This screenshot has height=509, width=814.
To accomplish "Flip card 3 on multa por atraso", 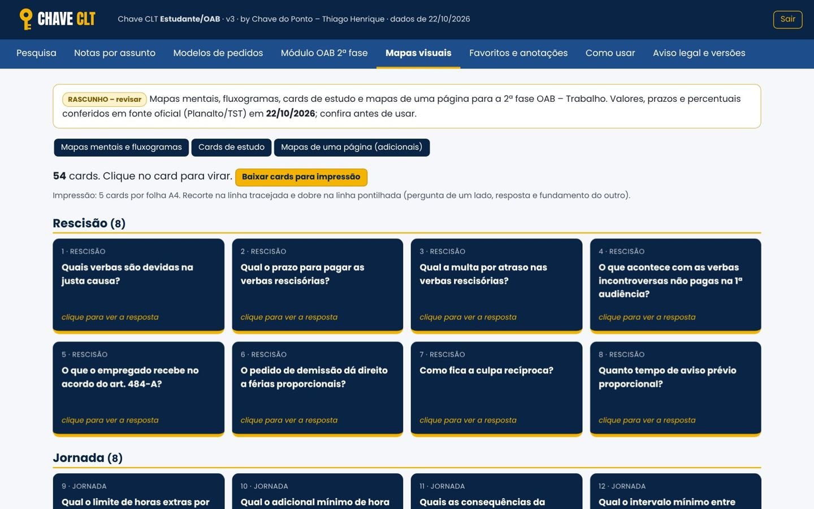I will pyautogui.click(x=496, y=286).
